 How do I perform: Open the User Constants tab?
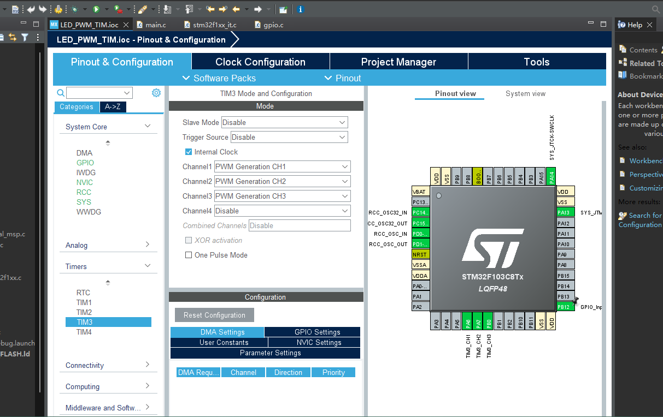click(219, 342)
